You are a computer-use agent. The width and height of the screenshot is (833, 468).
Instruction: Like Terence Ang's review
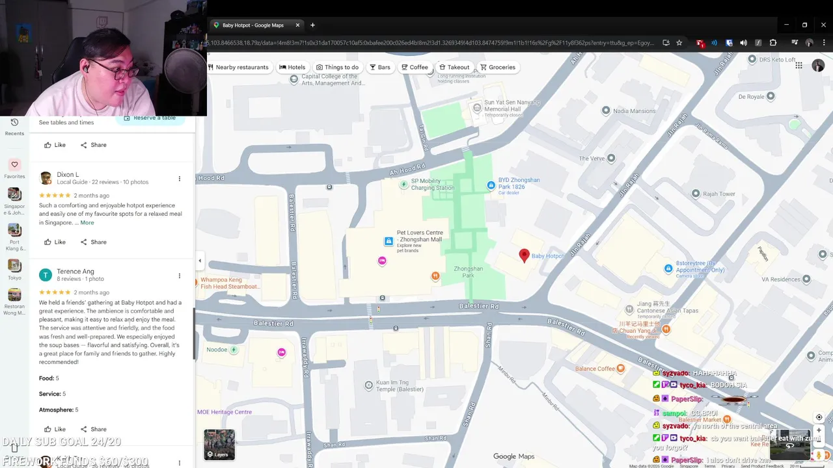55,429
